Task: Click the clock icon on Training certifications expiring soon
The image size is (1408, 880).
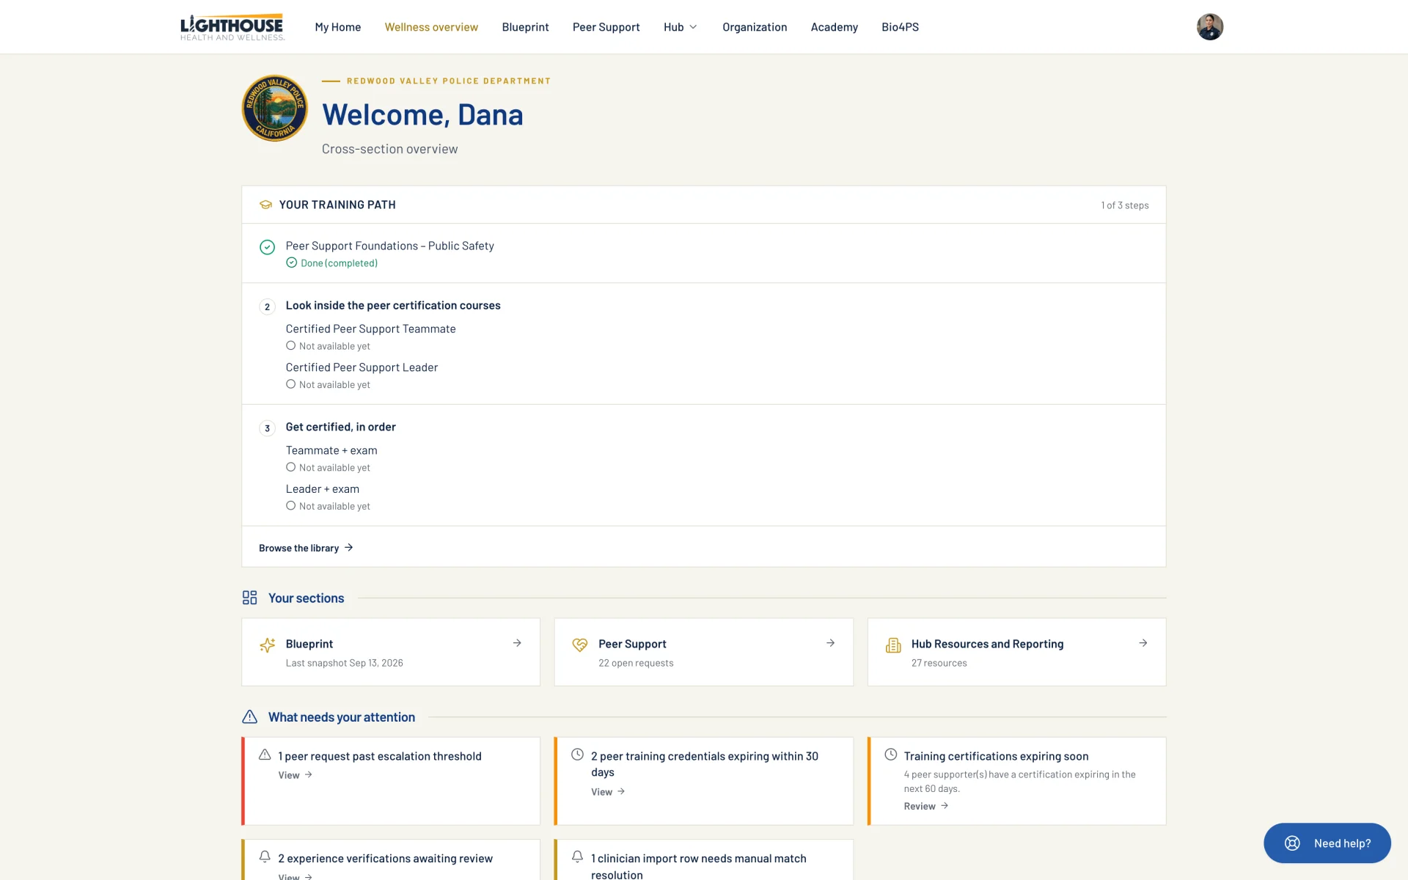Action: pyautogui.click(x=891, y=755)
